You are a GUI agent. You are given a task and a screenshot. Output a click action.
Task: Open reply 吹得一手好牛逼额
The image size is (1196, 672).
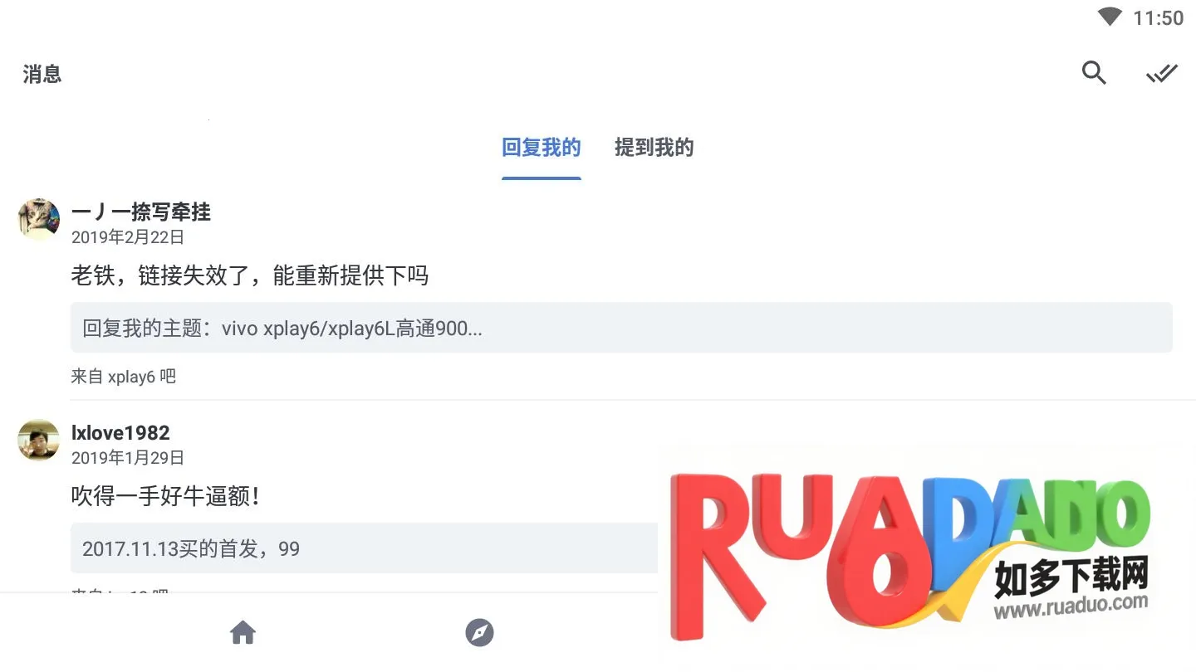(x=166, y=496)
